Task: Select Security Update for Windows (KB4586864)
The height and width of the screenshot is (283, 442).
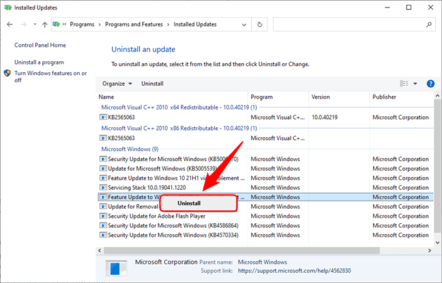Action: [265, 226]
